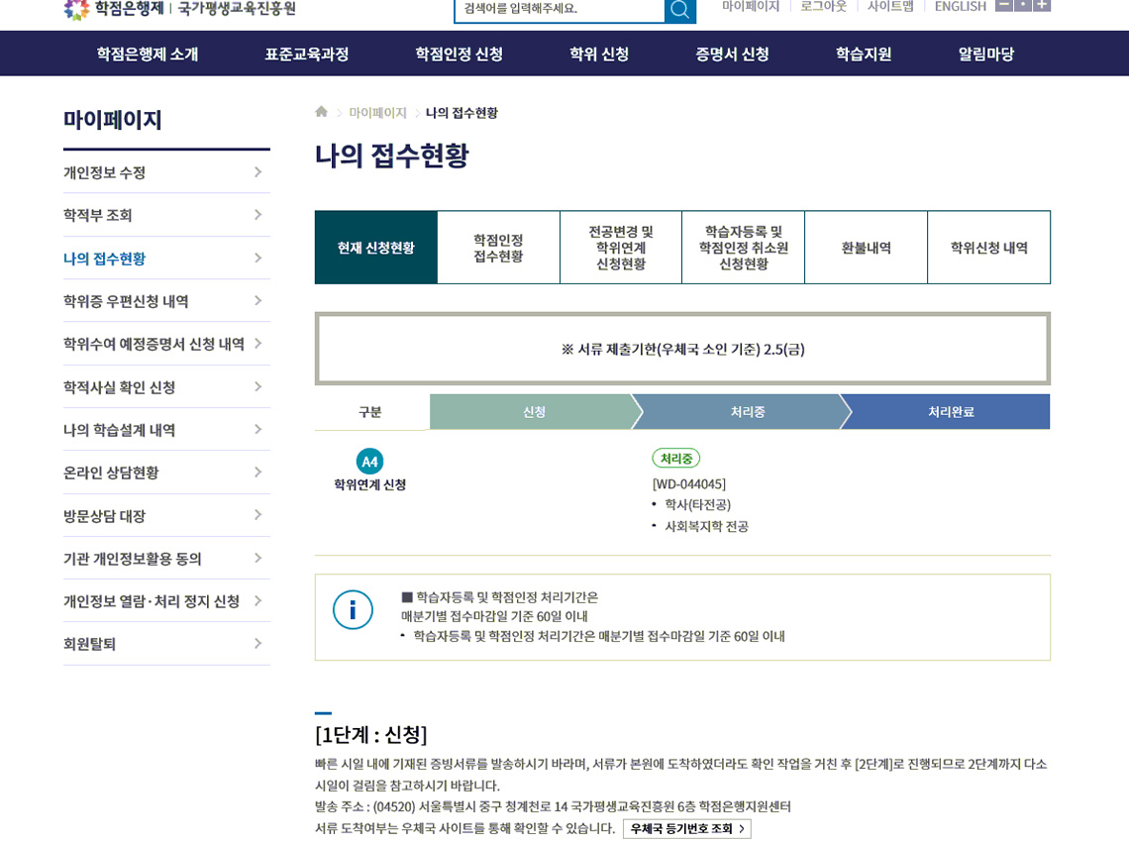Click 우체국 등기번호 조회 button
This screenshot has height=842, width=1129.
pyautogui.click(x=686, y=829)
